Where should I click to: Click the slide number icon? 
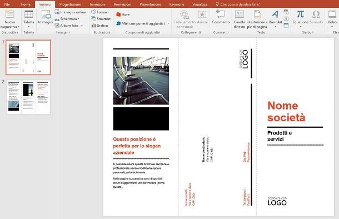pyautogui.click(x=286, y=19)
